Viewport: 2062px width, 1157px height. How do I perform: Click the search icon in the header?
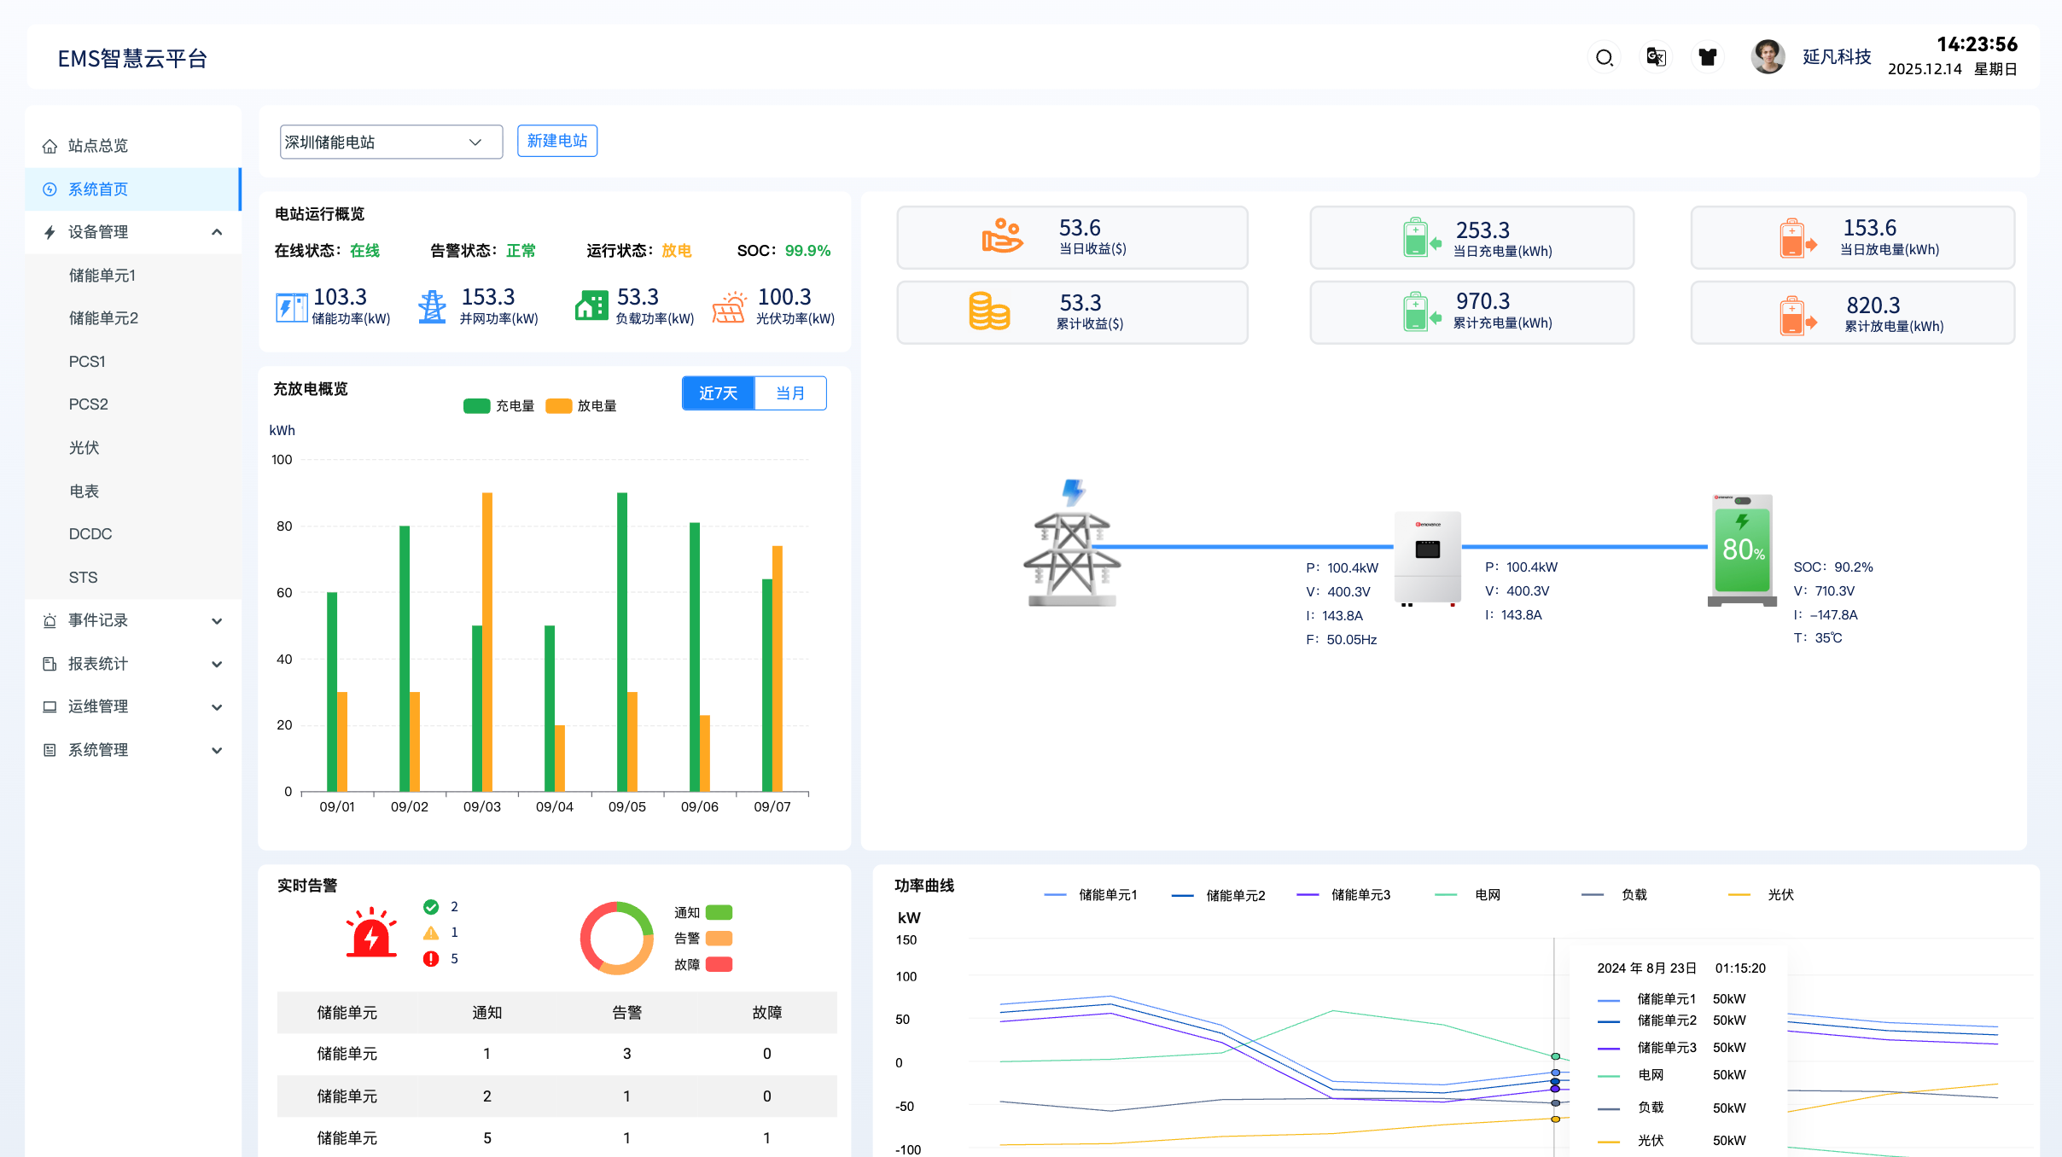click(x=1604, y=57)
